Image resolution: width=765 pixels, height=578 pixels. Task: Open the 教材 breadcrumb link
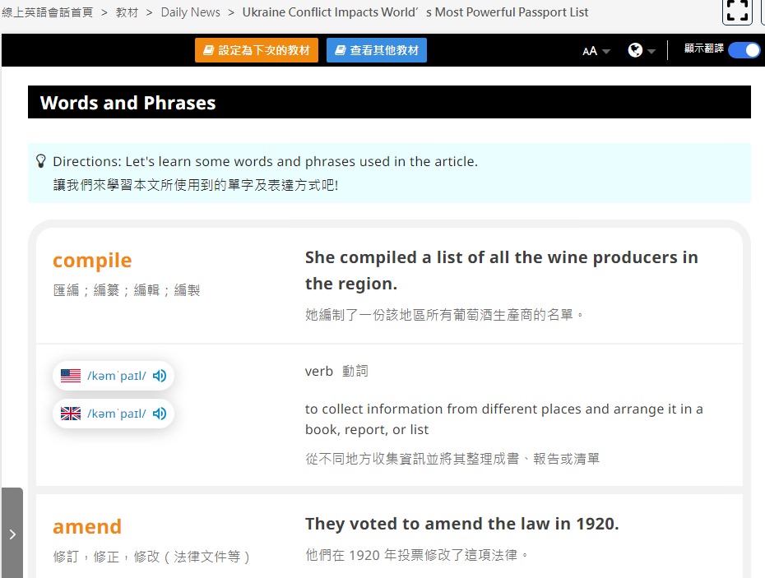pos(127,12)
